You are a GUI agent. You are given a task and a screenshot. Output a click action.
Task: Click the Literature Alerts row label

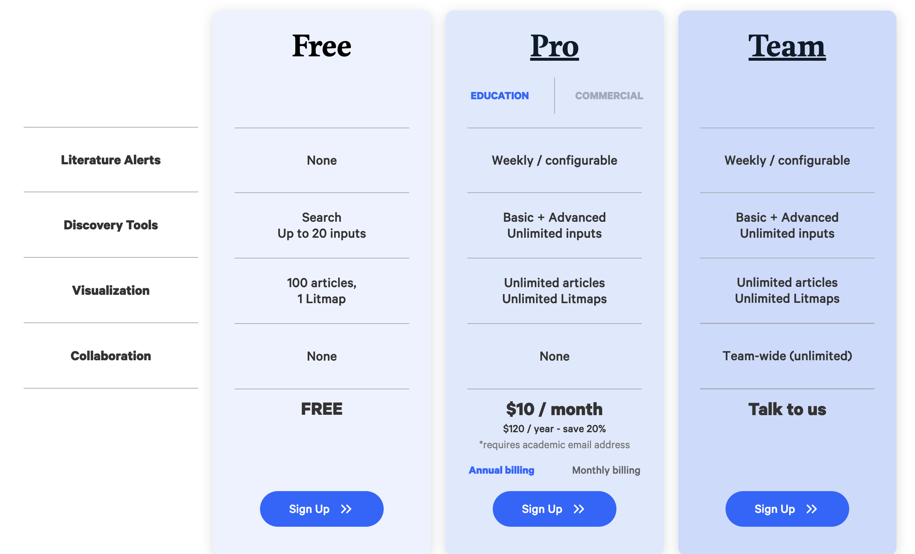111,160
